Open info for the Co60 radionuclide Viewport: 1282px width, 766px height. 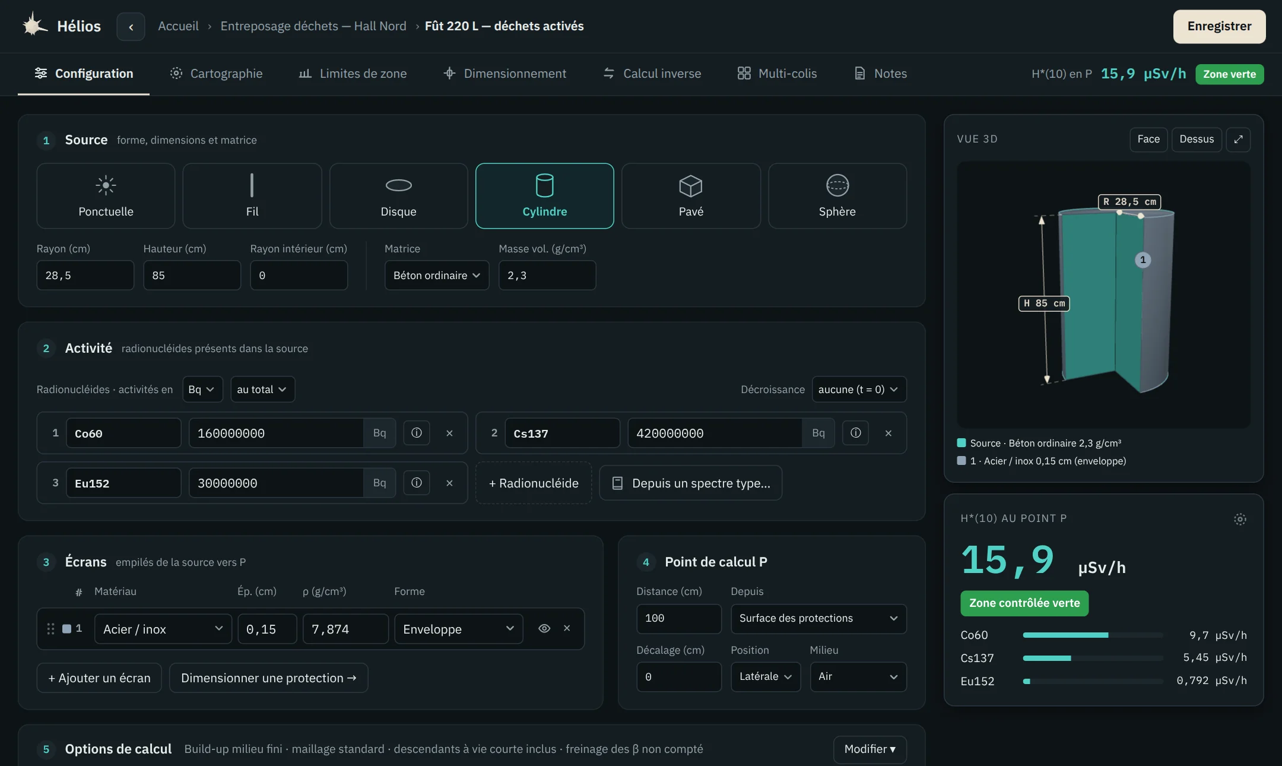(417, 433)
